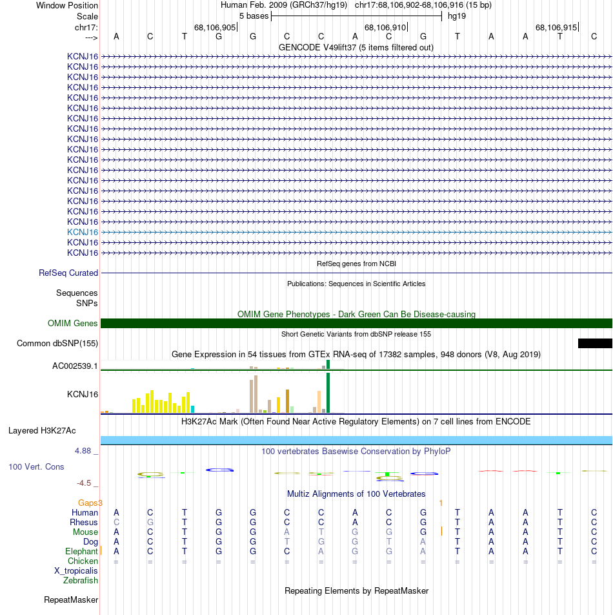Image resolution: width=613 pixels, height=615 pixels.
Task: Click the Common dbSNP(155) label
Action: click(57, 343)
